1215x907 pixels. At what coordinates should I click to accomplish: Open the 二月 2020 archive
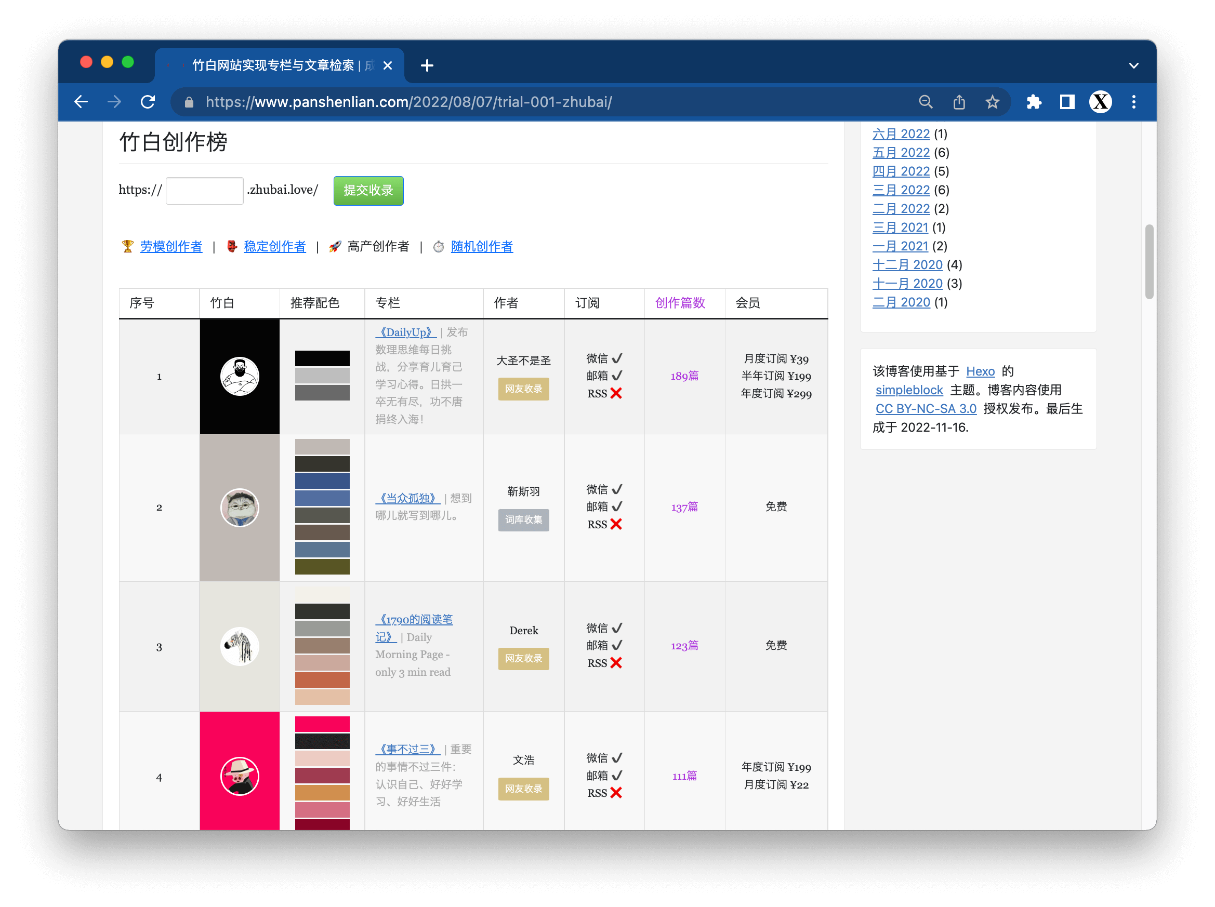(x=901, y=302)
